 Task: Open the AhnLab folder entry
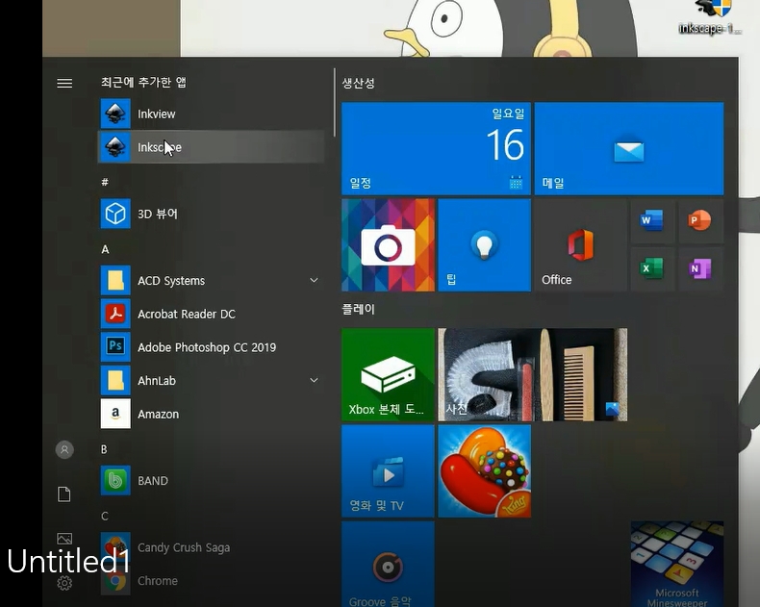[212, 380]
